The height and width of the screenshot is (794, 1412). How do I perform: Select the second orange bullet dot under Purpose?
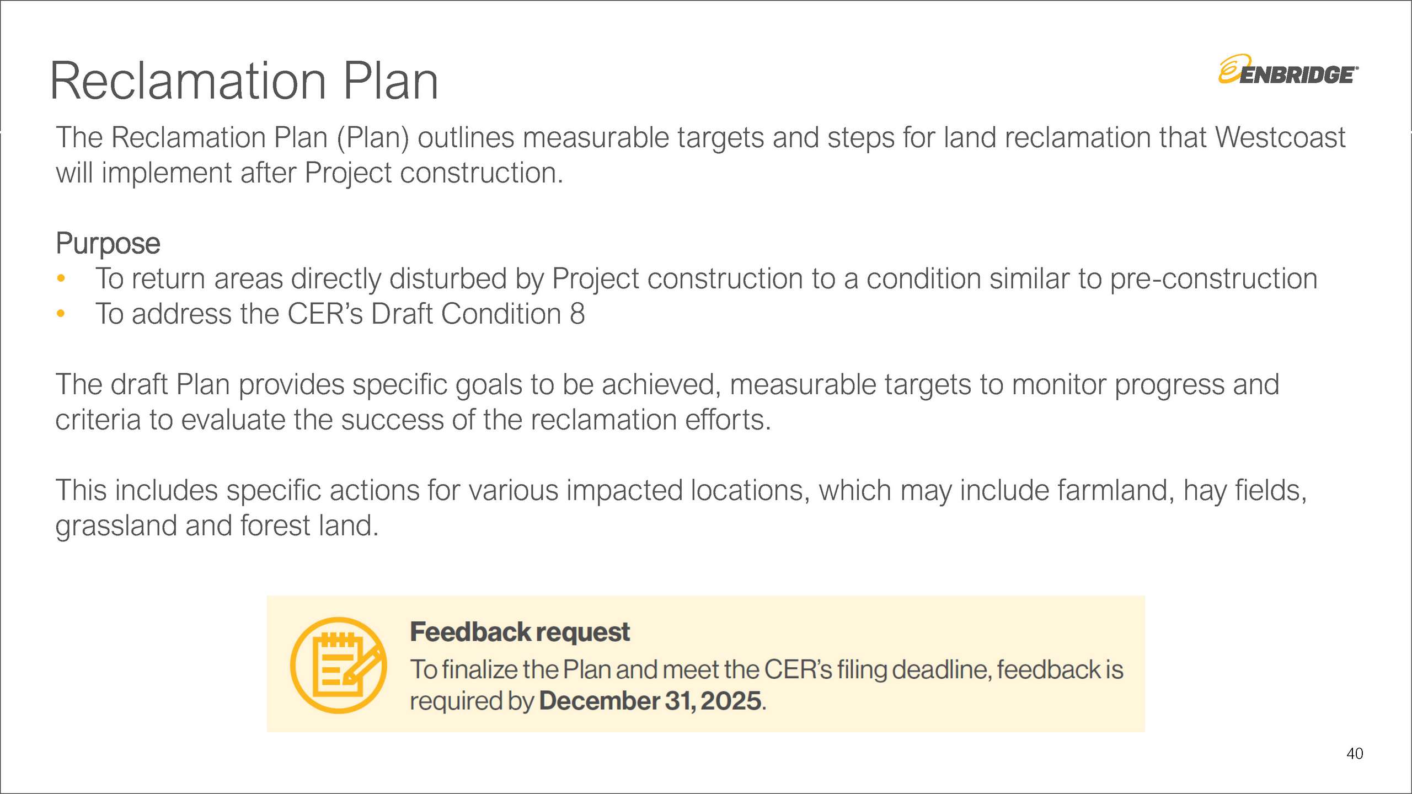pyautogui.click(x=61, y=314)
